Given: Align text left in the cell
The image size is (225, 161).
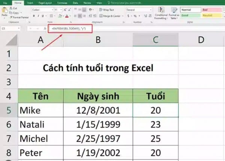Looking at the screenshot, I should pos(75,16).
